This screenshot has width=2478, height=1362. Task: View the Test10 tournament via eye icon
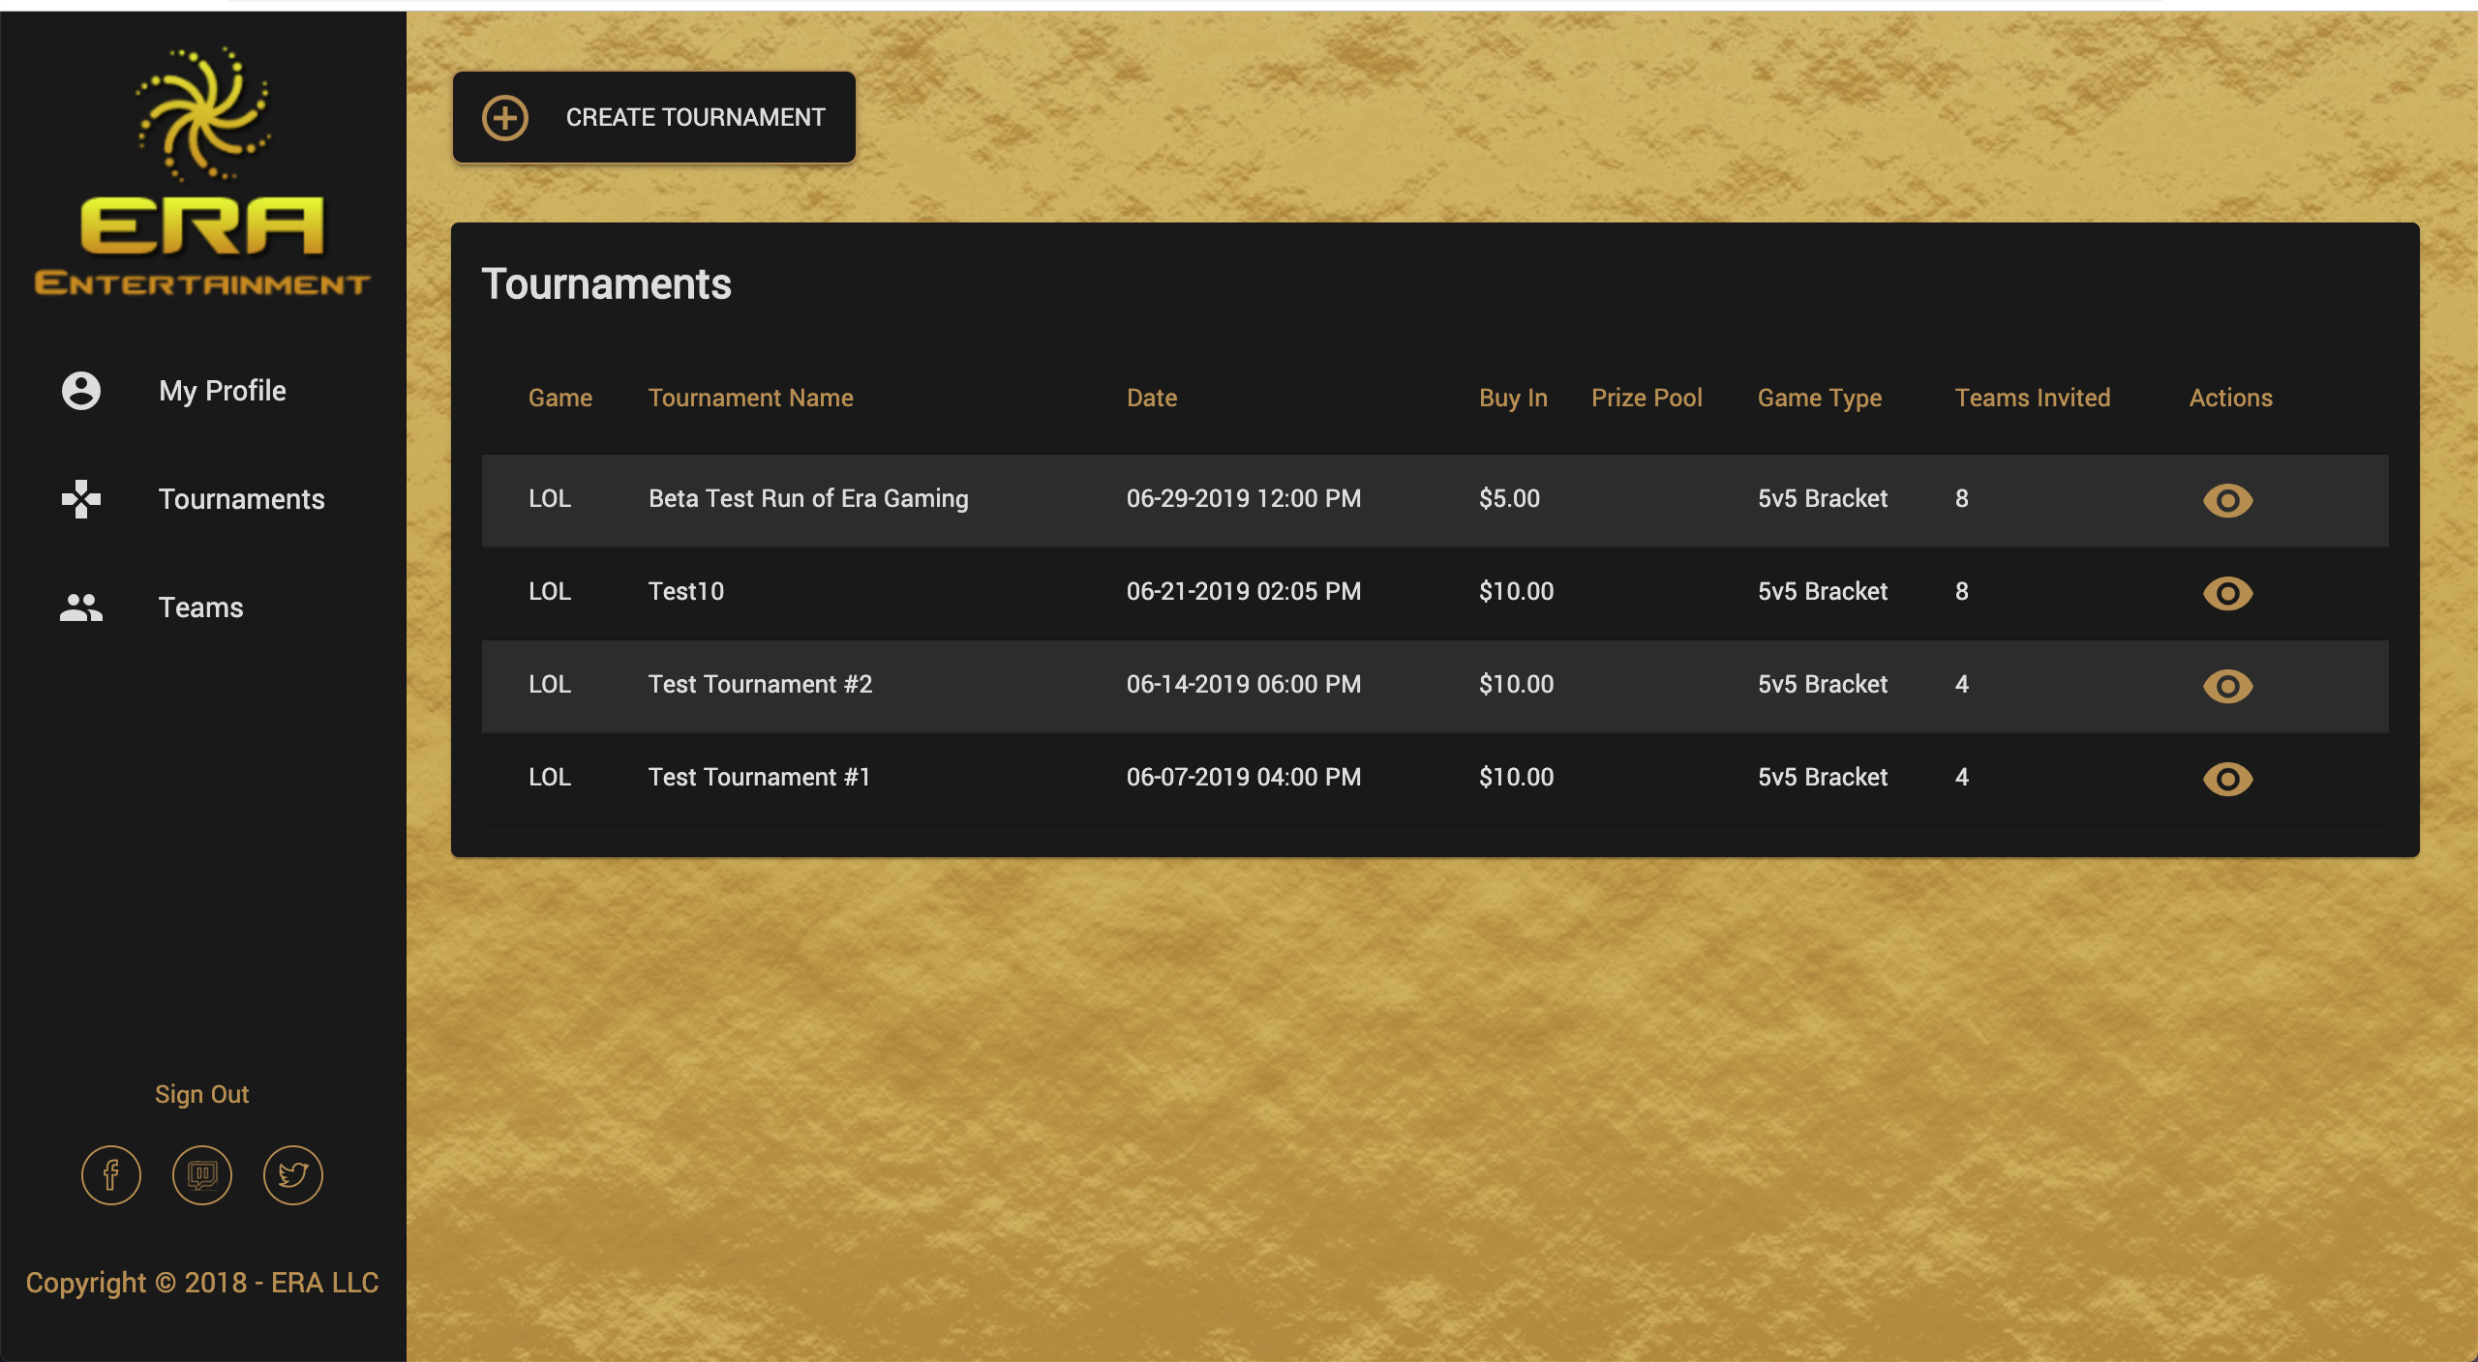point(2228,593)
